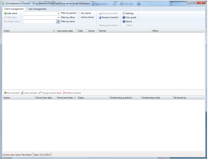Image resolution: width=208 pixels, height=159 pixels.
Task: Open the Filter by office dropdown
Action: (x=58, y=17)
